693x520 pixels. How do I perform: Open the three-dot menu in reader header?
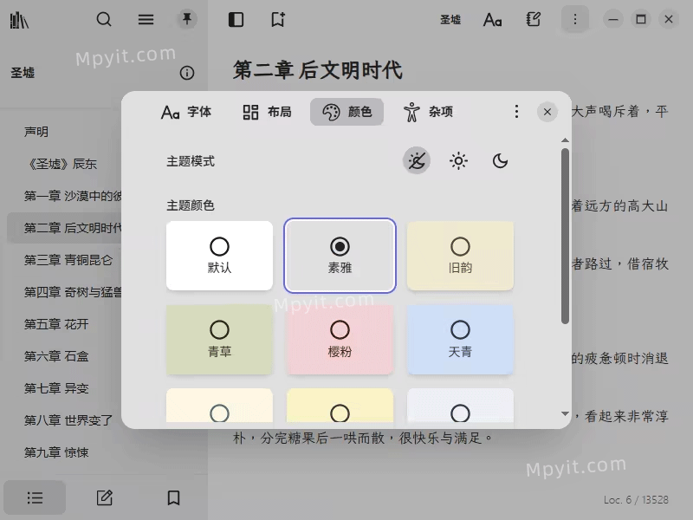[x=575, y=19]
